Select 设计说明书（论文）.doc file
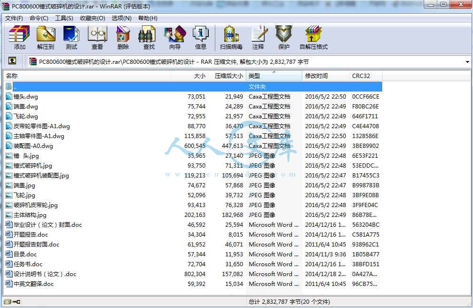The width and height of the screenshot is (473, 308). click(x=193, y=274)
